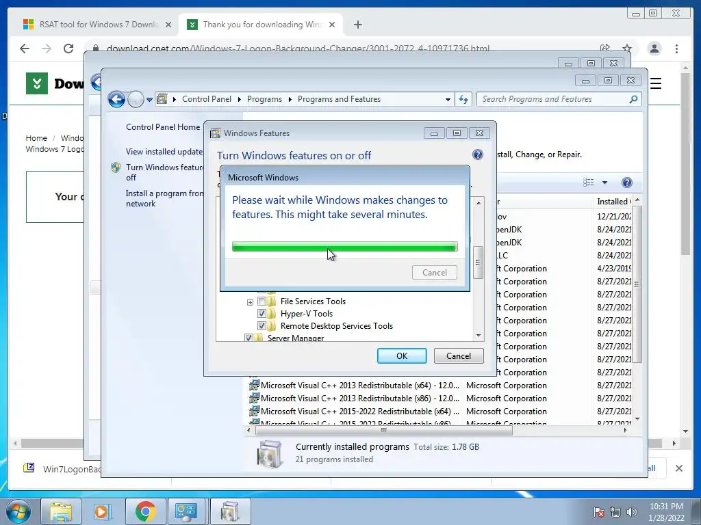
Task: Refresh the Programs and Features view
Action: [463, 100]
